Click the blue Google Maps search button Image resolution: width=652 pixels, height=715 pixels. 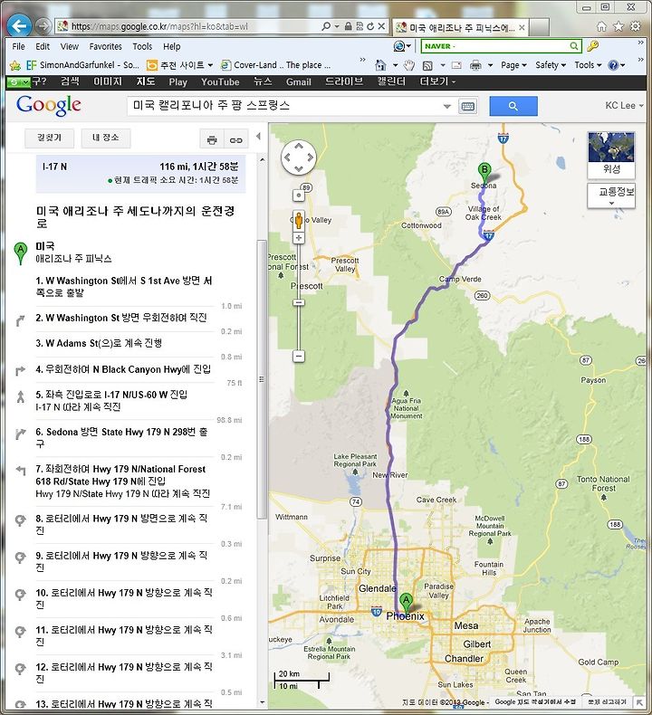click(x=513, y=106)
